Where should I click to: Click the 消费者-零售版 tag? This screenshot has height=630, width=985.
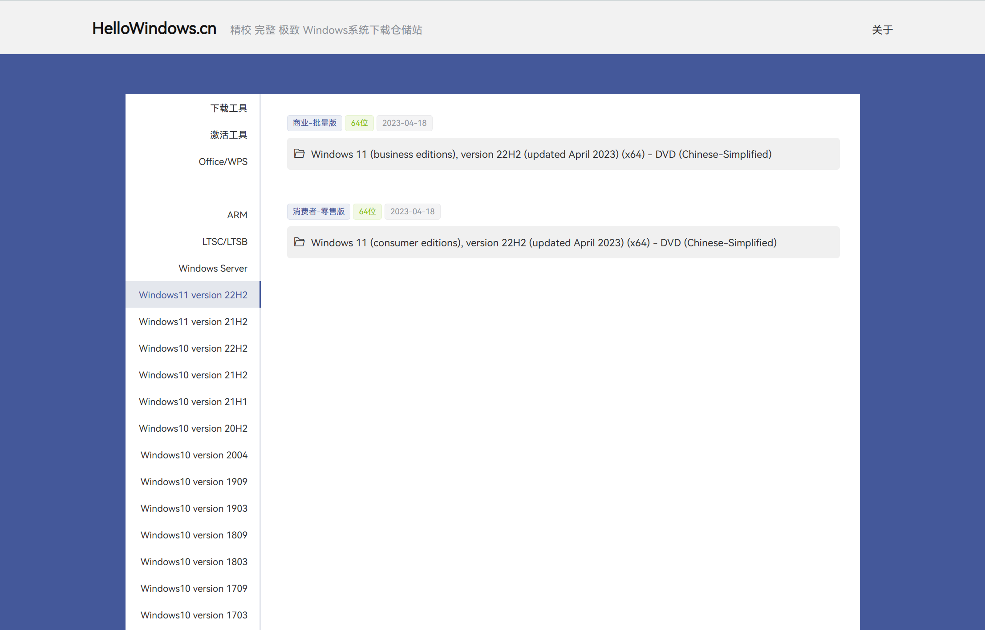tap(318, 212)
